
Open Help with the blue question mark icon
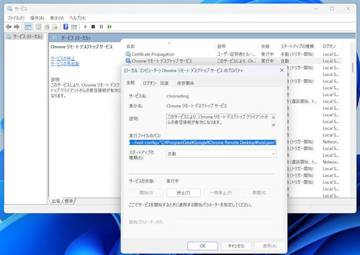66,27
